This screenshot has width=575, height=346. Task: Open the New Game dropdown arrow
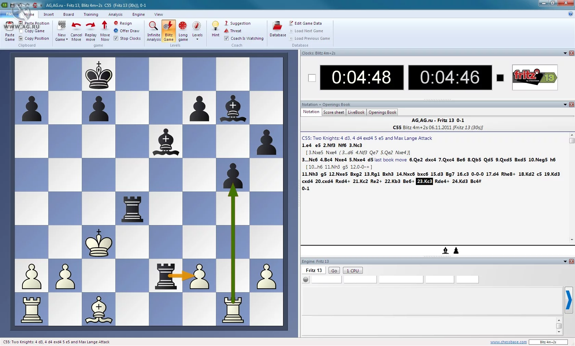tap(67, 40)
